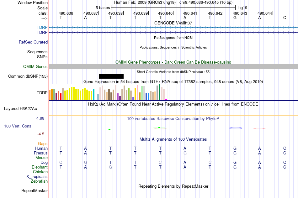Click the OMIM Genes track label
Screen dimensions: 298x198
click(35, 67)
